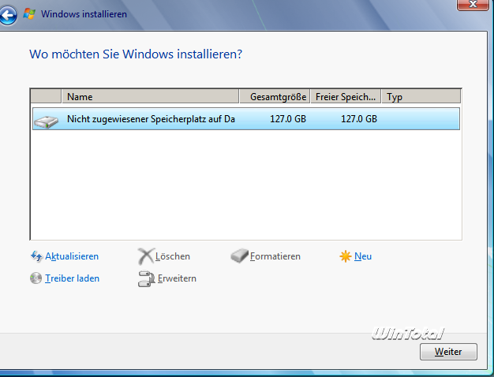Click the Löschen option
494x377 pixels.
(173, 256)
